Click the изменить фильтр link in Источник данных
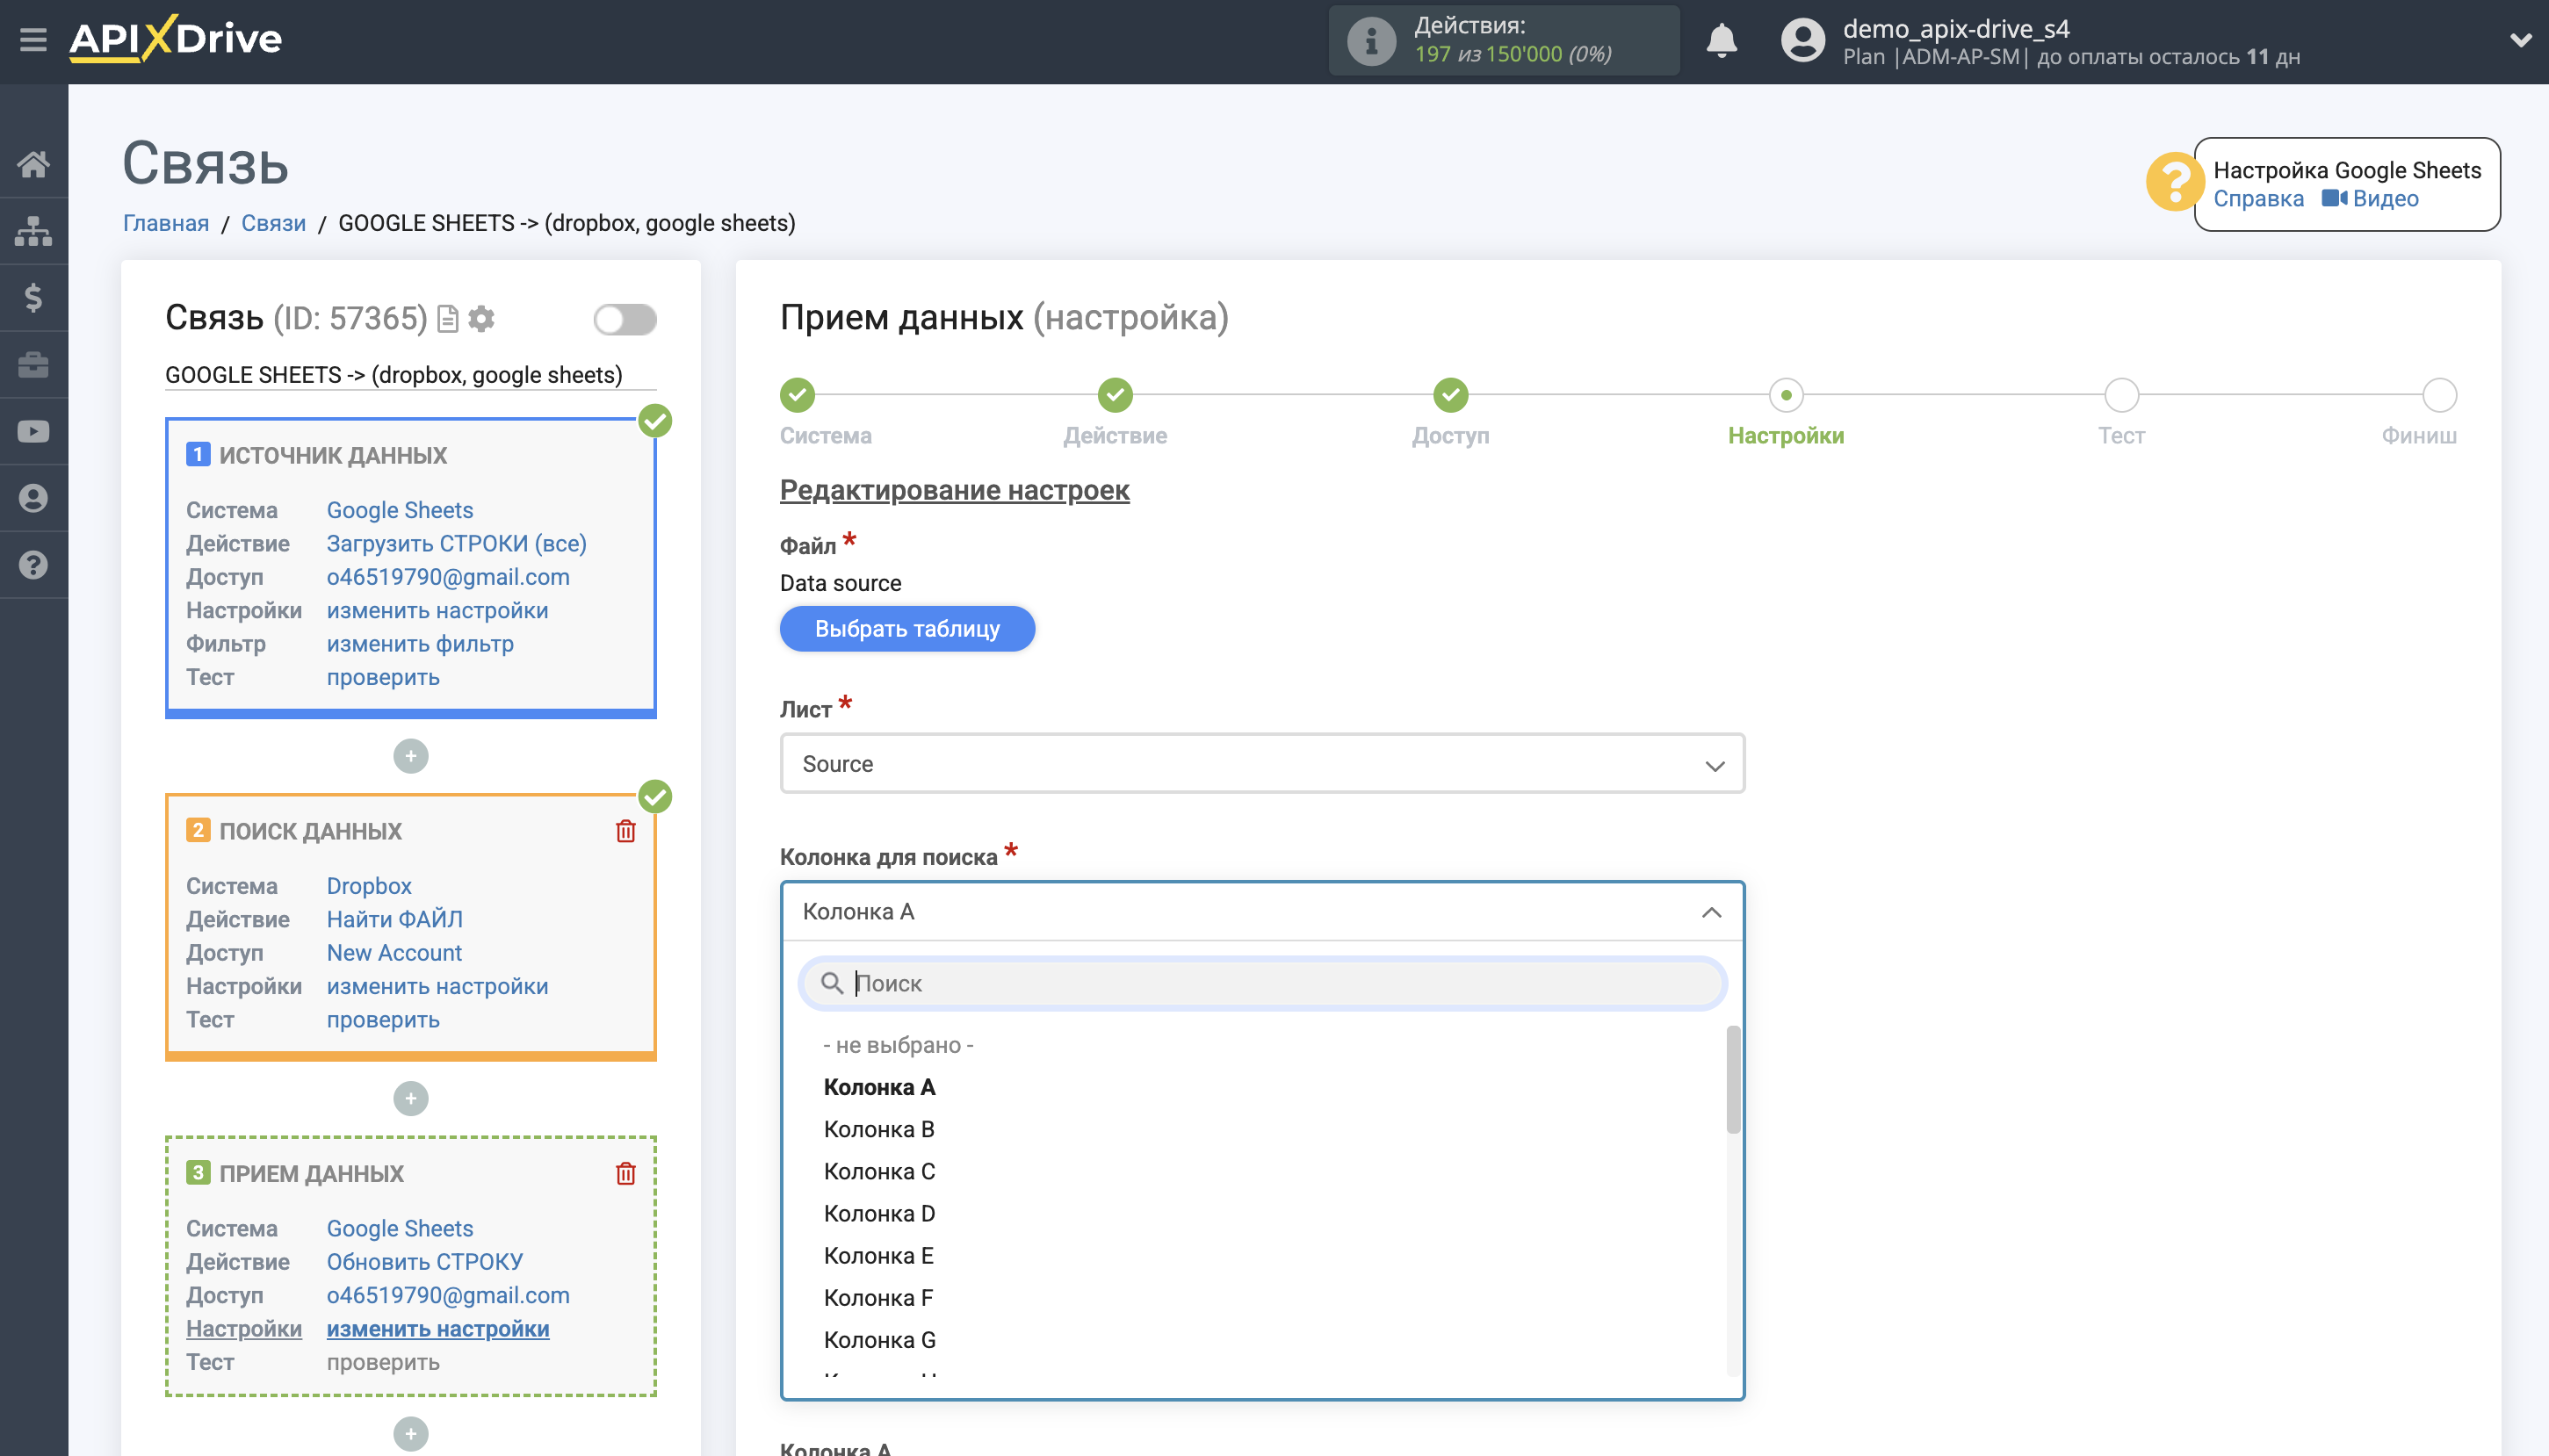This screenshot has height=1456, width=2549. 419,644
